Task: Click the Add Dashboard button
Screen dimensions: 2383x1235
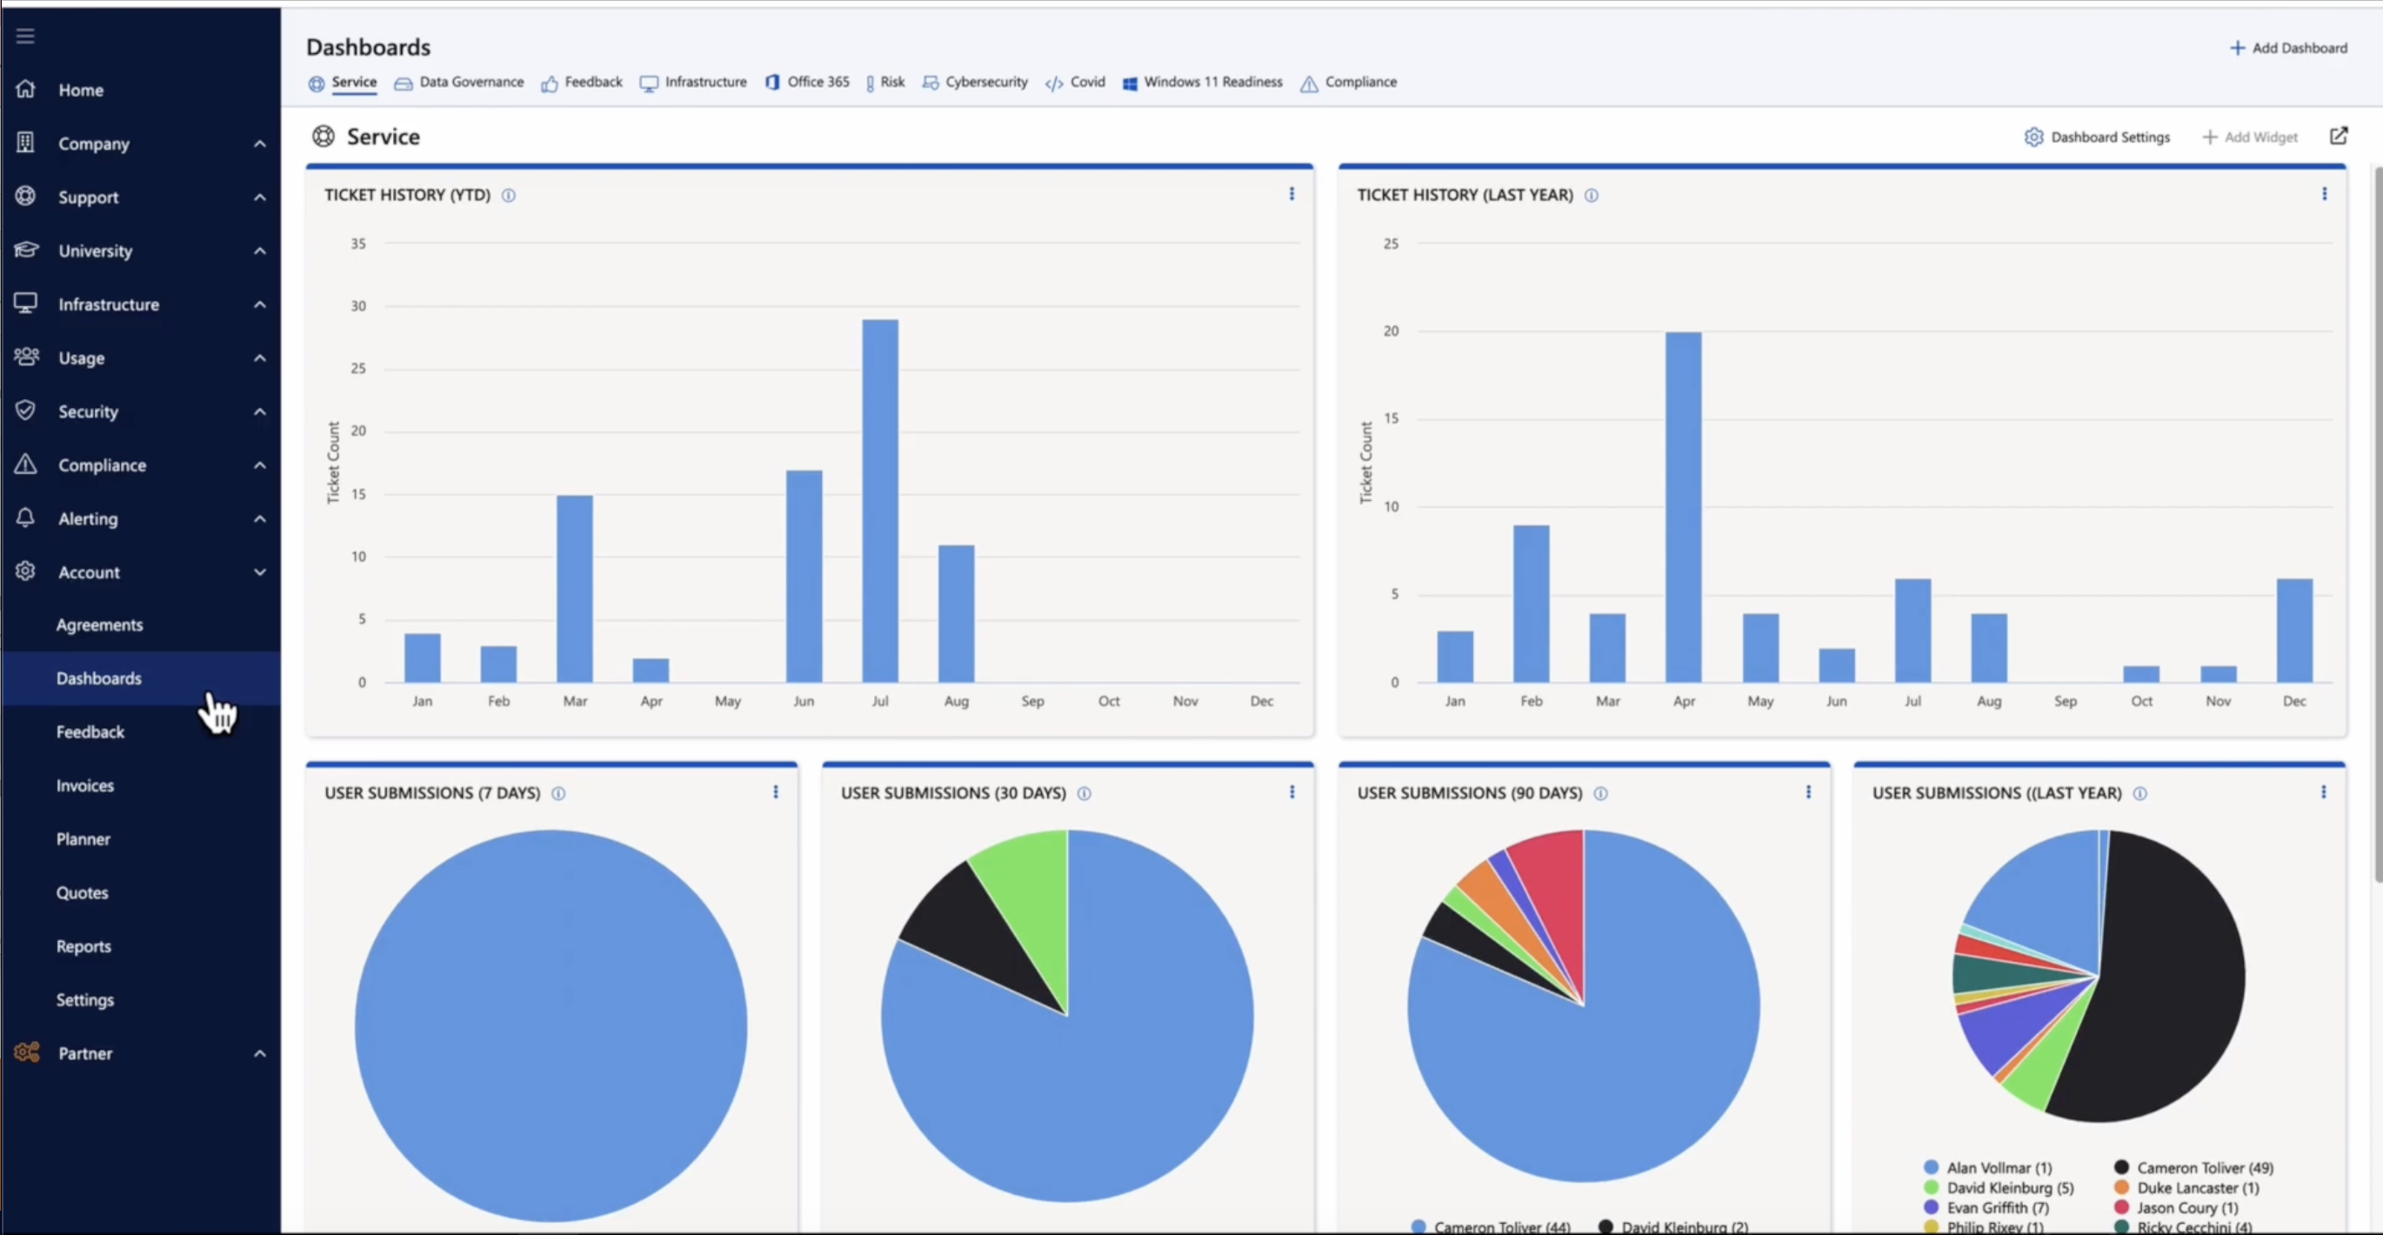Action: tap(2287, 48)
